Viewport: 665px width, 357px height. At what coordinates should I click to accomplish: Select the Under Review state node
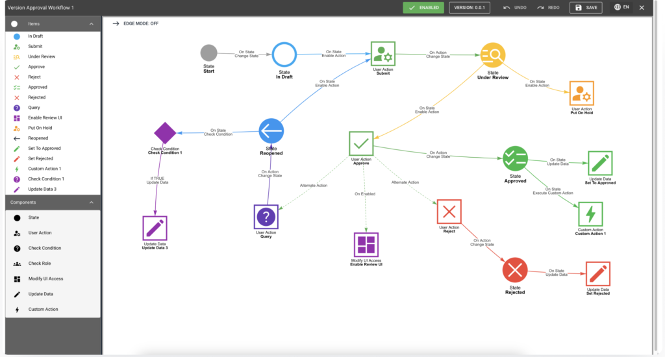click(x=493, y=55)
